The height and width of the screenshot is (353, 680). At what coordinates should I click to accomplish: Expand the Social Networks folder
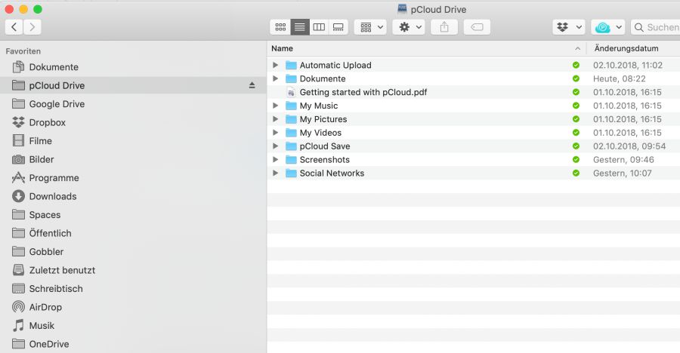click(x=275, y=173)
